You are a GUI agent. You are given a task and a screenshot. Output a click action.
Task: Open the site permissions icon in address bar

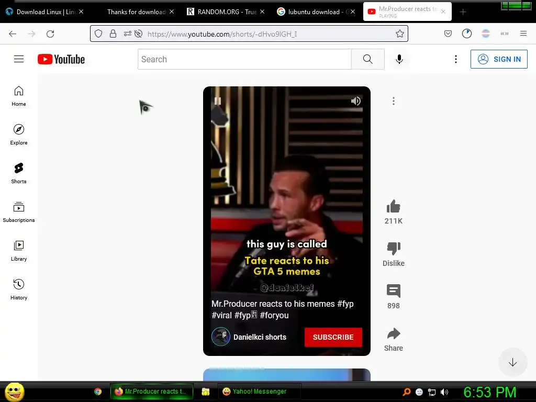click(x=128, y=33)
